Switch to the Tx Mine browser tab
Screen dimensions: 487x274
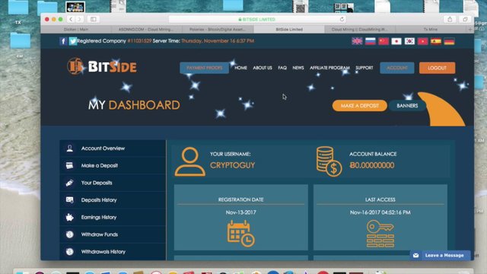pos(431,29)
